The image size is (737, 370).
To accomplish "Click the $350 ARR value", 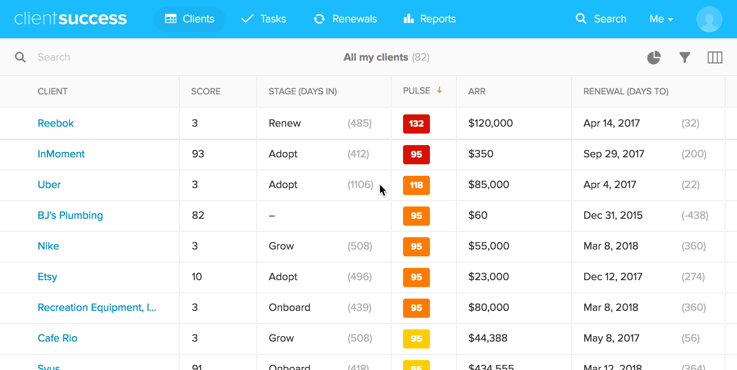I will click(481, 154).
